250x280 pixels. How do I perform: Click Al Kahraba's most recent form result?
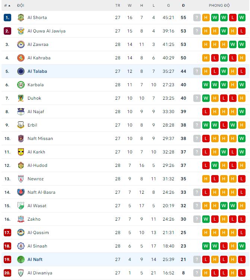click(x=242, y=58)
